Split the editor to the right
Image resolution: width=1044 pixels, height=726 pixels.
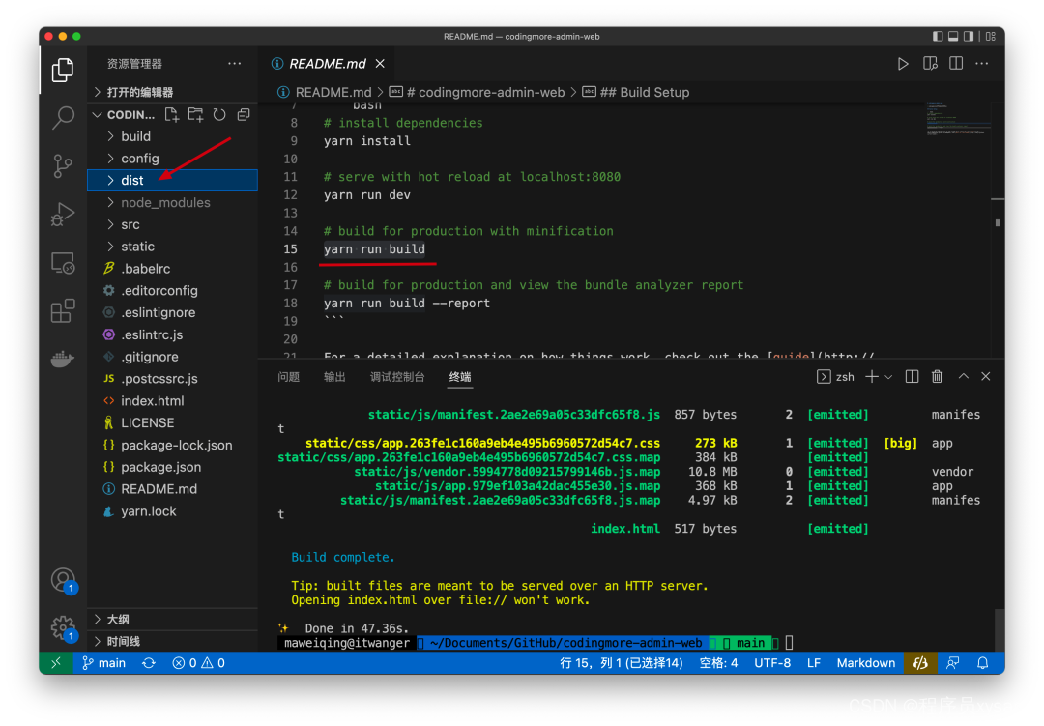(x=956, y=63)
